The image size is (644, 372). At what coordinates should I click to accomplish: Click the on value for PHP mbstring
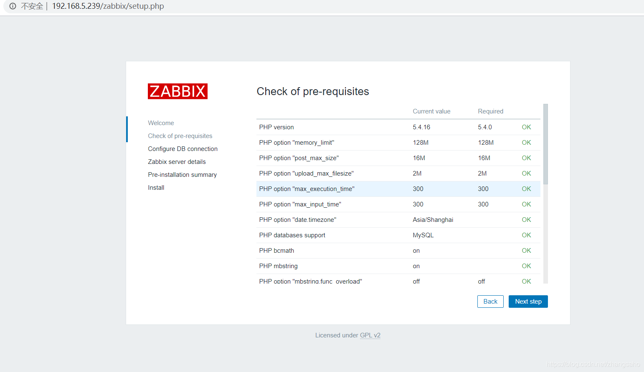[416, 266]
